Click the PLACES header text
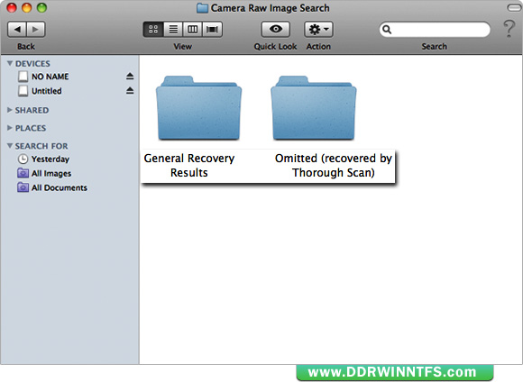Image resolution: width=523 pixels, height=382 pixels. pos(31,128)
